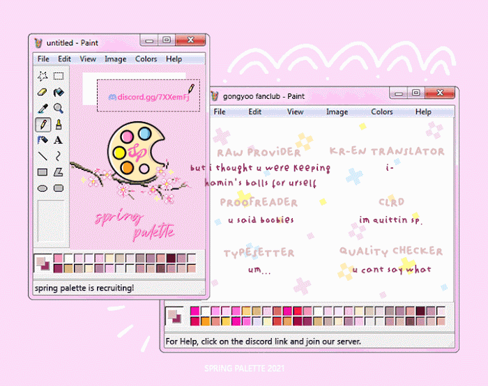Select the rectangular Select tool
This screenshot has height=386, width=488.
click(59, 76)
